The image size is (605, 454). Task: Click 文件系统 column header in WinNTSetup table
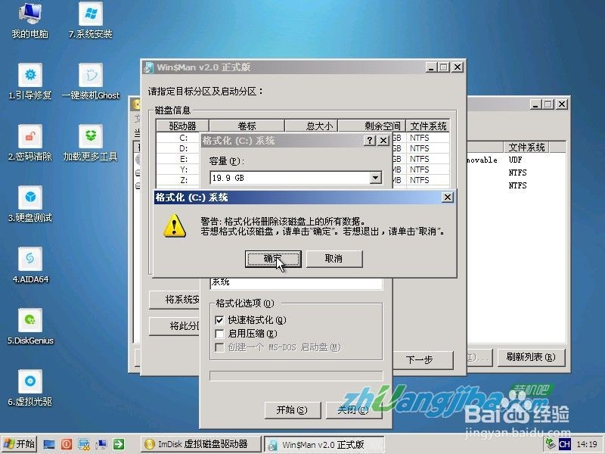pyautogui.click(x=427, y=126)
